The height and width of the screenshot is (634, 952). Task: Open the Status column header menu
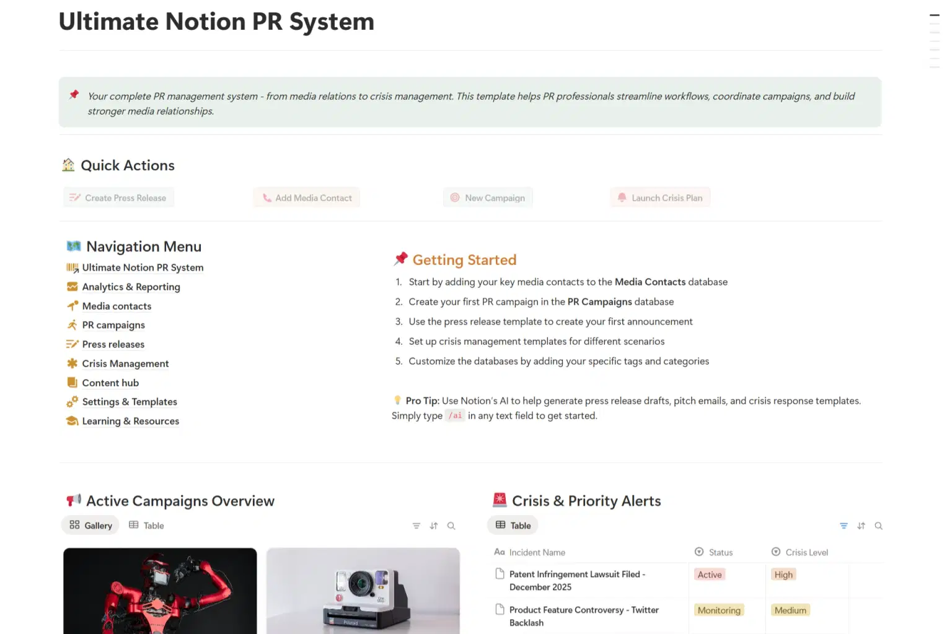[720, 552]
